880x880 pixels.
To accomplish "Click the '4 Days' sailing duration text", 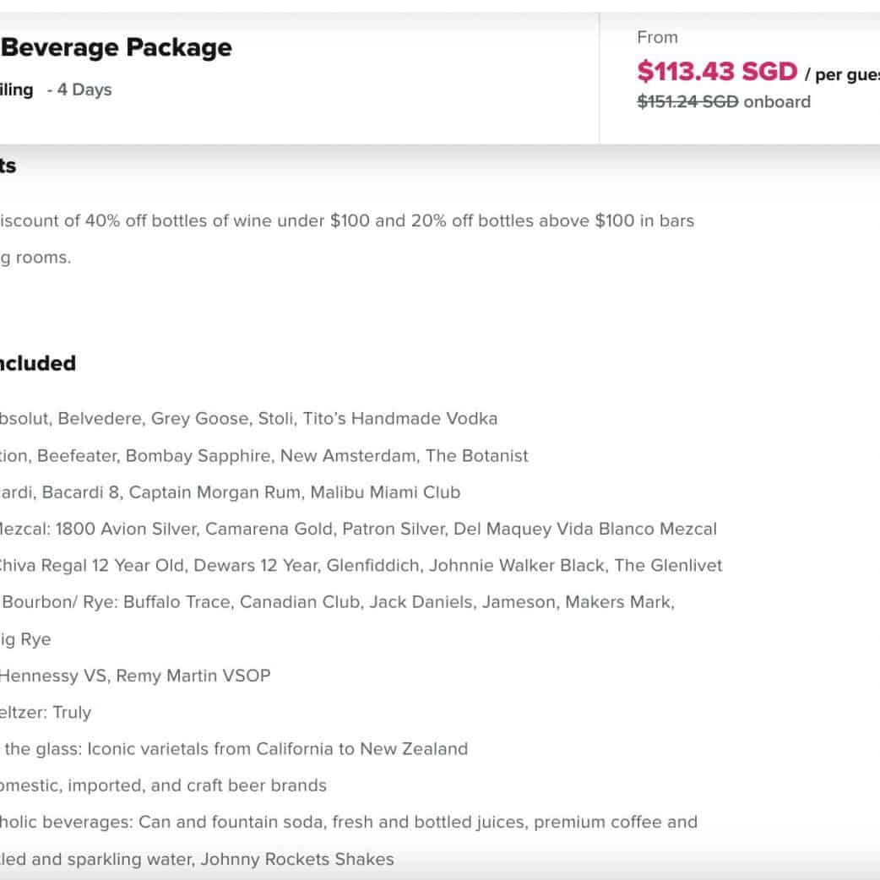I will coord(84,90).
